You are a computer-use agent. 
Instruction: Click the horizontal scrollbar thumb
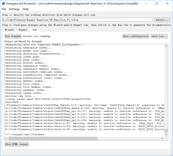[x=53, y=139]
